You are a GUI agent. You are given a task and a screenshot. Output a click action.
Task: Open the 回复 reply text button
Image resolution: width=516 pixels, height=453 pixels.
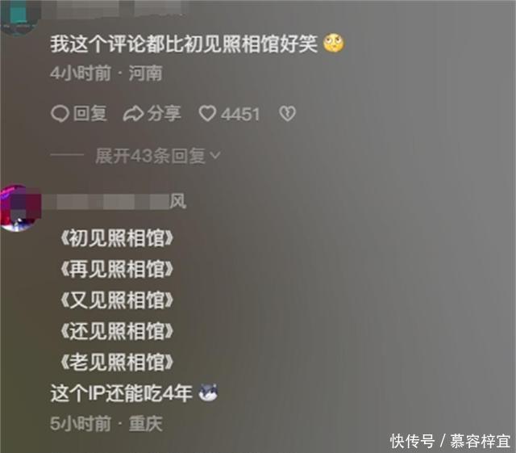pos(89,114)
